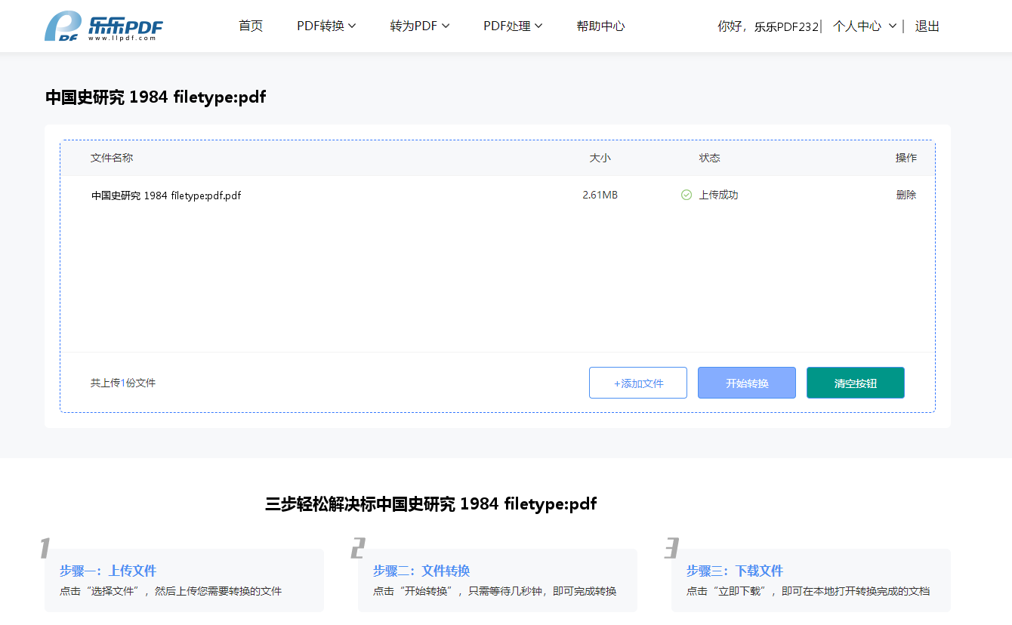Open the 帮助中心 page
Viewport: 1012px width, 625px height.
pyautogui.click(x=600, y=26)
